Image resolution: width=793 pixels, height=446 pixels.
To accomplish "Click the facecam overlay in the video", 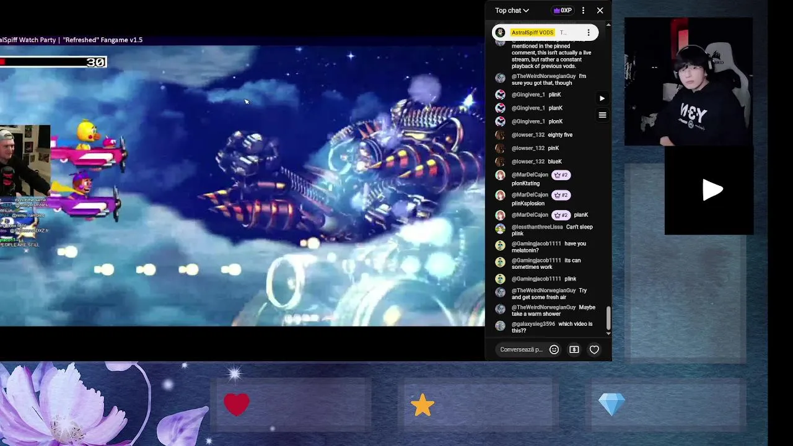I will [x=25, y=160].
